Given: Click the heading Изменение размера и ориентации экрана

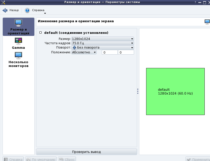Looking at the screenshot, I should click(76, 21).
